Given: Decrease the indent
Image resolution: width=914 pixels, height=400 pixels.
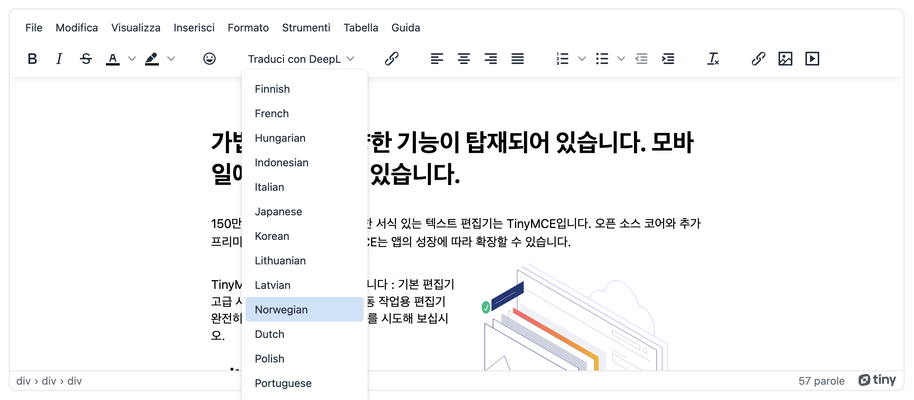Looking at the screenshot, I should pos(641,59).
